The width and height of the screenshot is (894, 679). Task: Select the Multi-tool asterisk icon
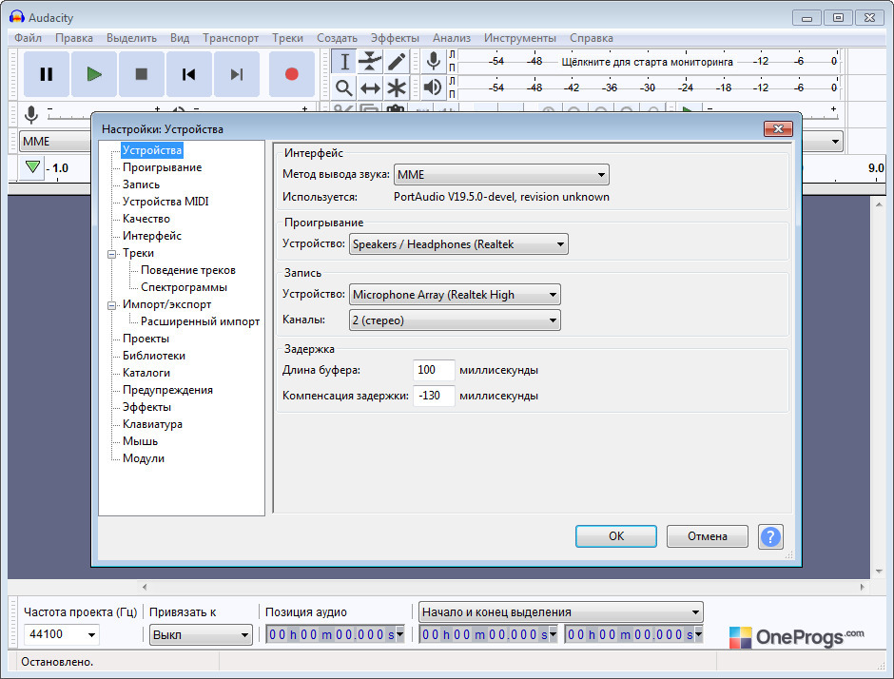(397, 87)
